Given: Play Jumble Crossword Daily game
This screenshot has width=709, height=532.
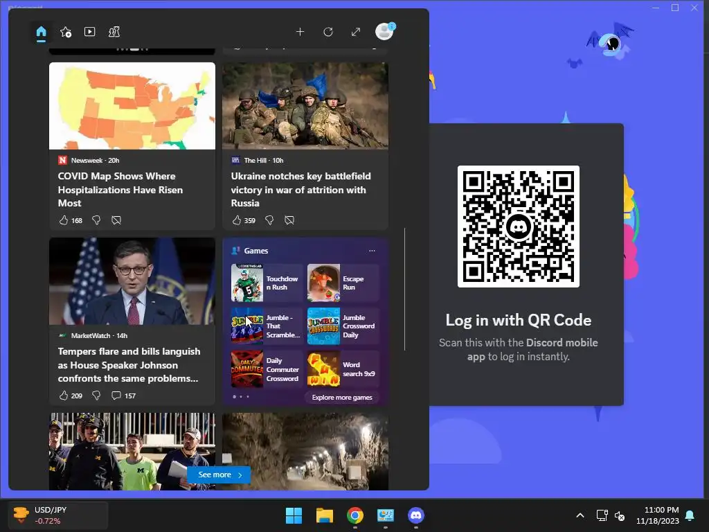Looking at the screenshot, I should tap(343, 326).
